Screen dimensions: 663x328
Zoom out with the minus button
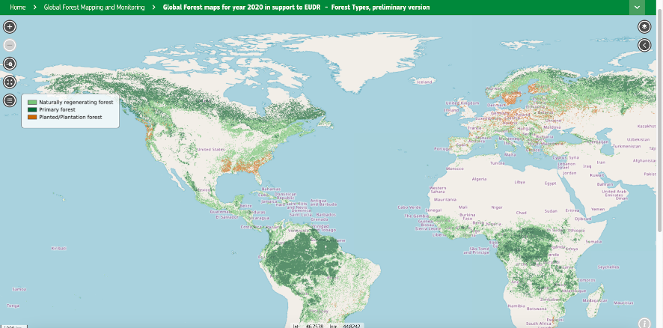point(10,45)
